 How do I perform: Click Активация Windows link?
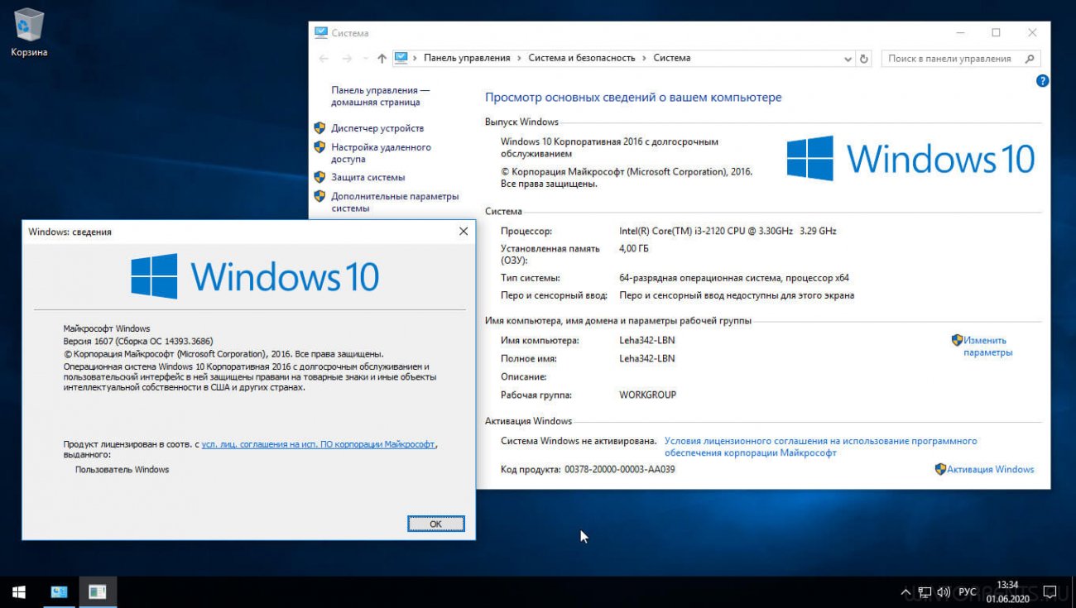click(991, 469)
